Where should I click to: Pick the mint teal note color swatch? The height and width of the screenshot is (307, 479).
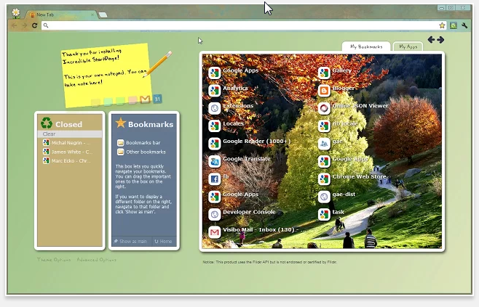click(108, 102)
